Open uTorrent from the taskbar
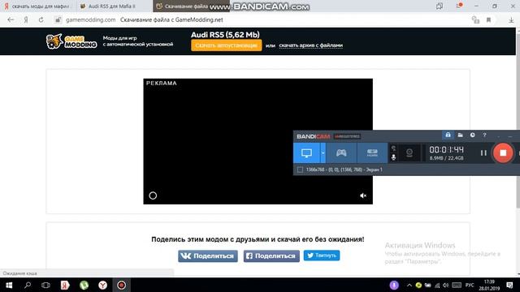Image resolution: width=520 pixels, height=292 pixels. 84,285
